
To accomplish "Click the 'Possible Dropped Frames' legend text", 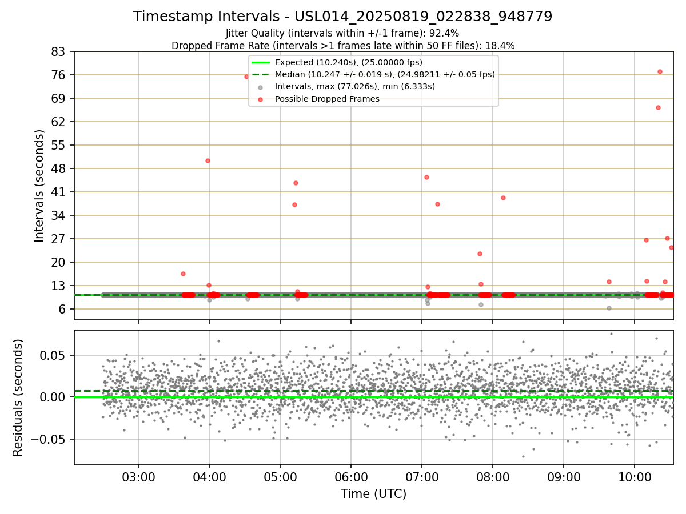I will tap(327, 99).
